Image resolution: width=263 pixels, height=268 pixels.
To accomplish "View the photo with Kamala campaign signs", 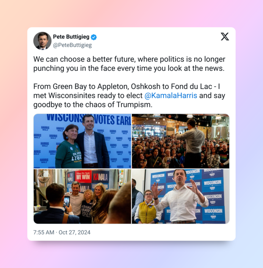I will coord(82,196).
